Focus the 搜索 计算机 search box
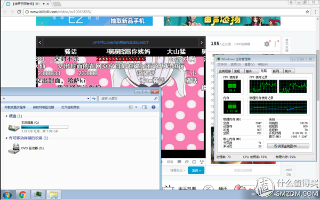Image resolution: width=320 pixels, height=200 pixels. click(129, 99)
